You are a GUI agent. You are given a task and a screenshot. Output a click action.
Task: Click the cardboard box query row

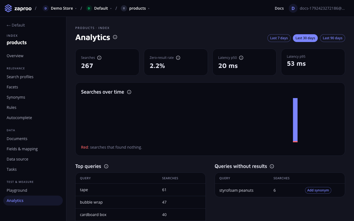(x=140, y=215)
